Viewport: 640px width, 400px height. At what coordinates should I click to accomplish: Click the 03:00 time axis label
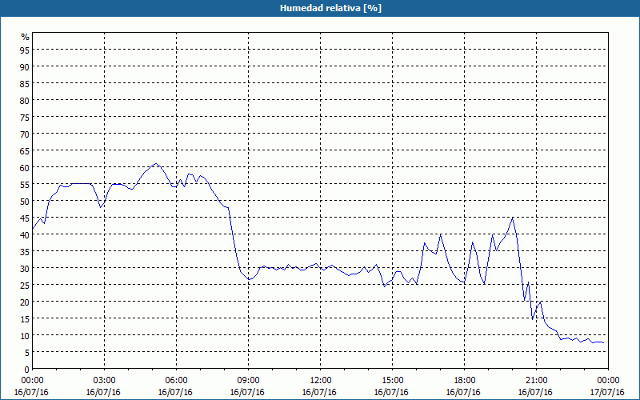105,381
